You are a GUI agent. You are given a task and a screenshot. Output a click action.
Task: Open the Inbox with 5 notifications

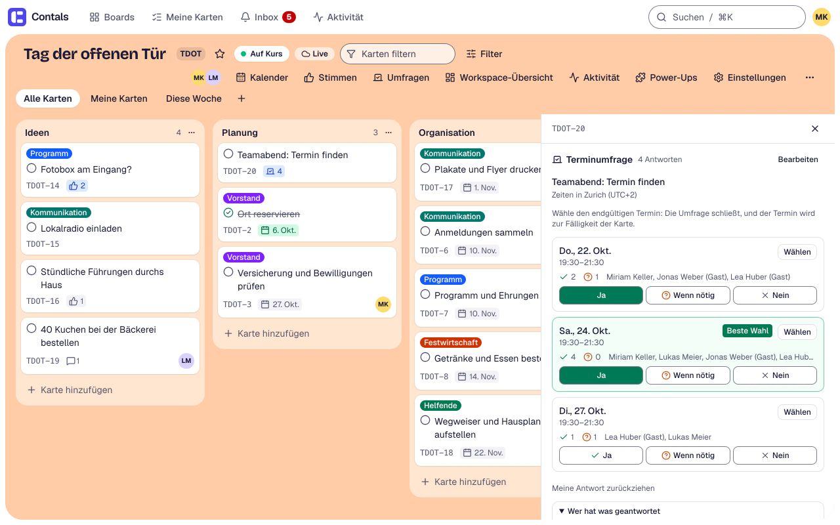tap(268, 17)
